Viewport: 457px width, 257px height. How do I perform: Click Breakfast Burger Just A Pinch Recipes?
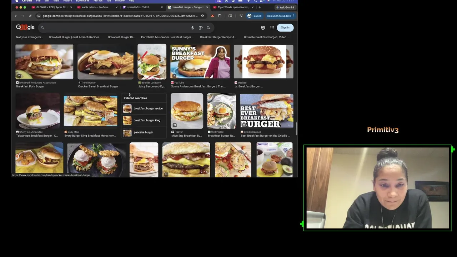74,37
